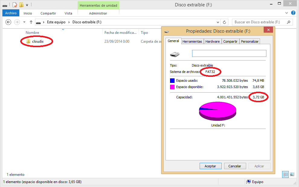The width and height of the screenshot is (299, 187).
Task: Switch to the Personalizar tab
Action: pos(250,41)
